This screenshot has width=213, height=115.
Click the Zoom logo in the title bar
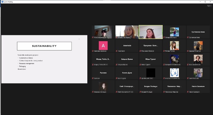click(x=2, y=2)
